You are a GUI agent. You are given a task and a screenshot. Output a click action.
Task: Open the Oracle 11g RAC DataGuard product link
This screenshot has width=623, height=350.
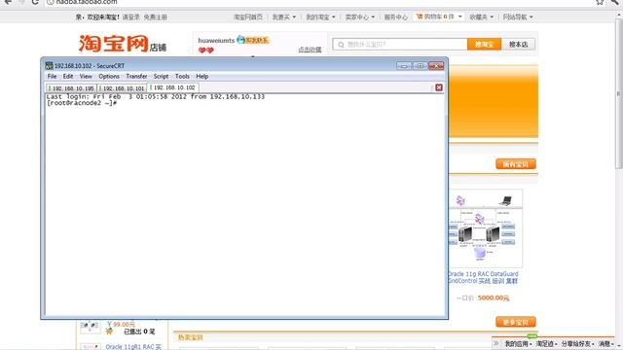coord(483,277)
